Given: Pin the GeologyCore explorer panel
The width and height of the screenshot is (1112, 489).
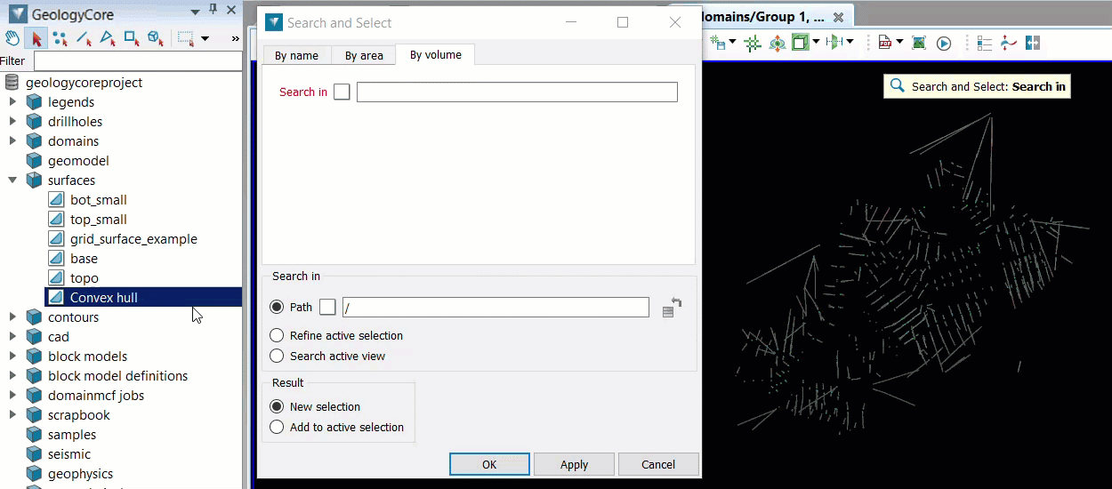Looking at the screenshot, I should point(214,10).
